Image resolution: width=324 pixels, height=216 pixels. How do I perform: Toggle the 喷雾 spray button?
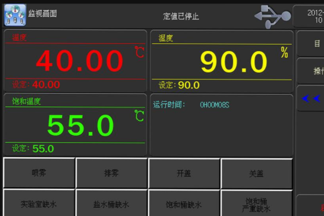(39, 173)
